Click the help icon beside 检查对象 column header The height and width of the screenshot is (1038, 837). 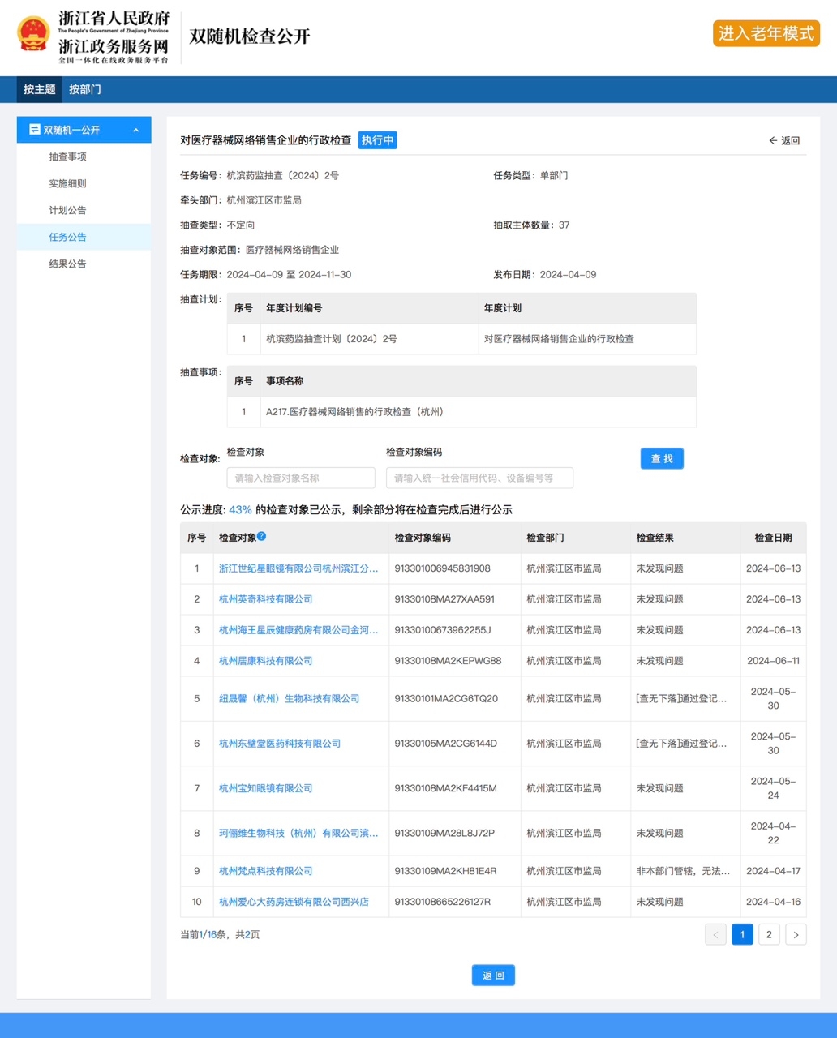click(261, 537)
